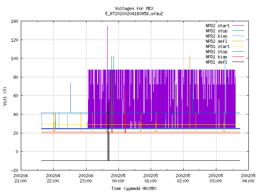
Task: Click the NPD1 bias legend label
Action: point(216,57)
